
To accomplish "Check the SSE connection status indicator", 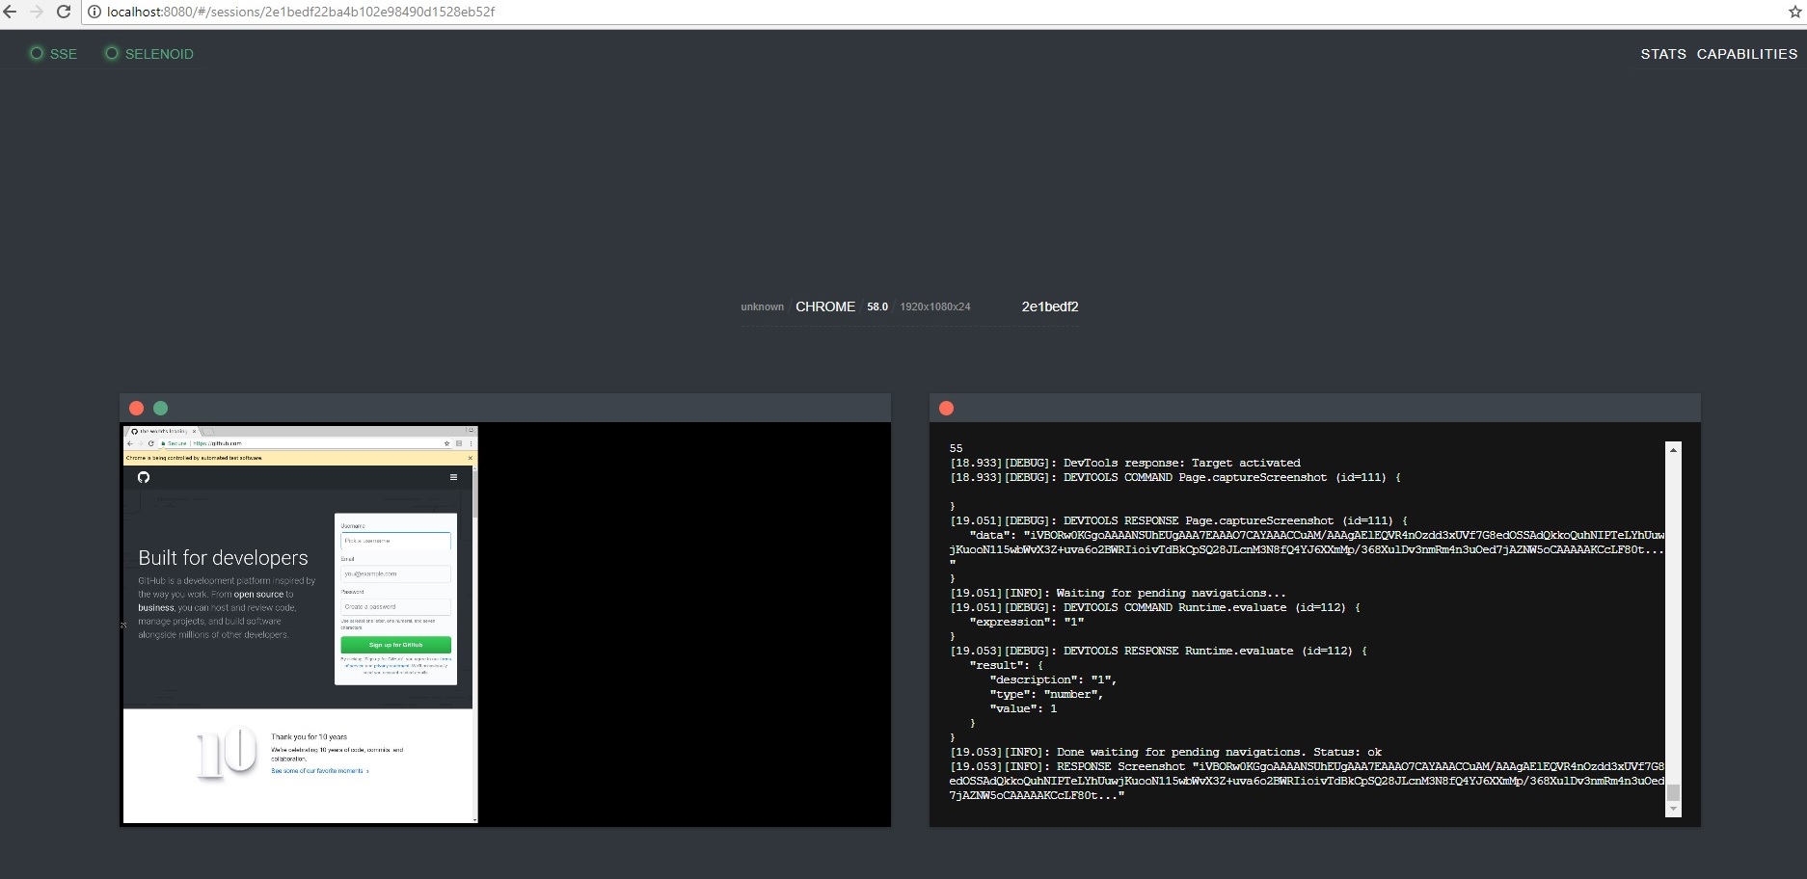I will click(37, 54).
